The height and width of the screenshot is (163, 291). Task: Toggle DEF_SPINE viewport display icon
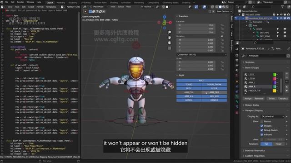(x=285, y=36)
